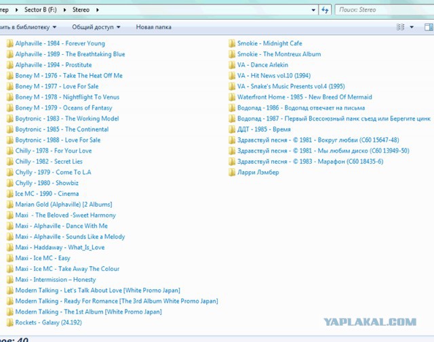Screen dimensions: 434x342
Task: Select Rockets - Galaxy (24.192) folder name
Action: pos(48,322)
